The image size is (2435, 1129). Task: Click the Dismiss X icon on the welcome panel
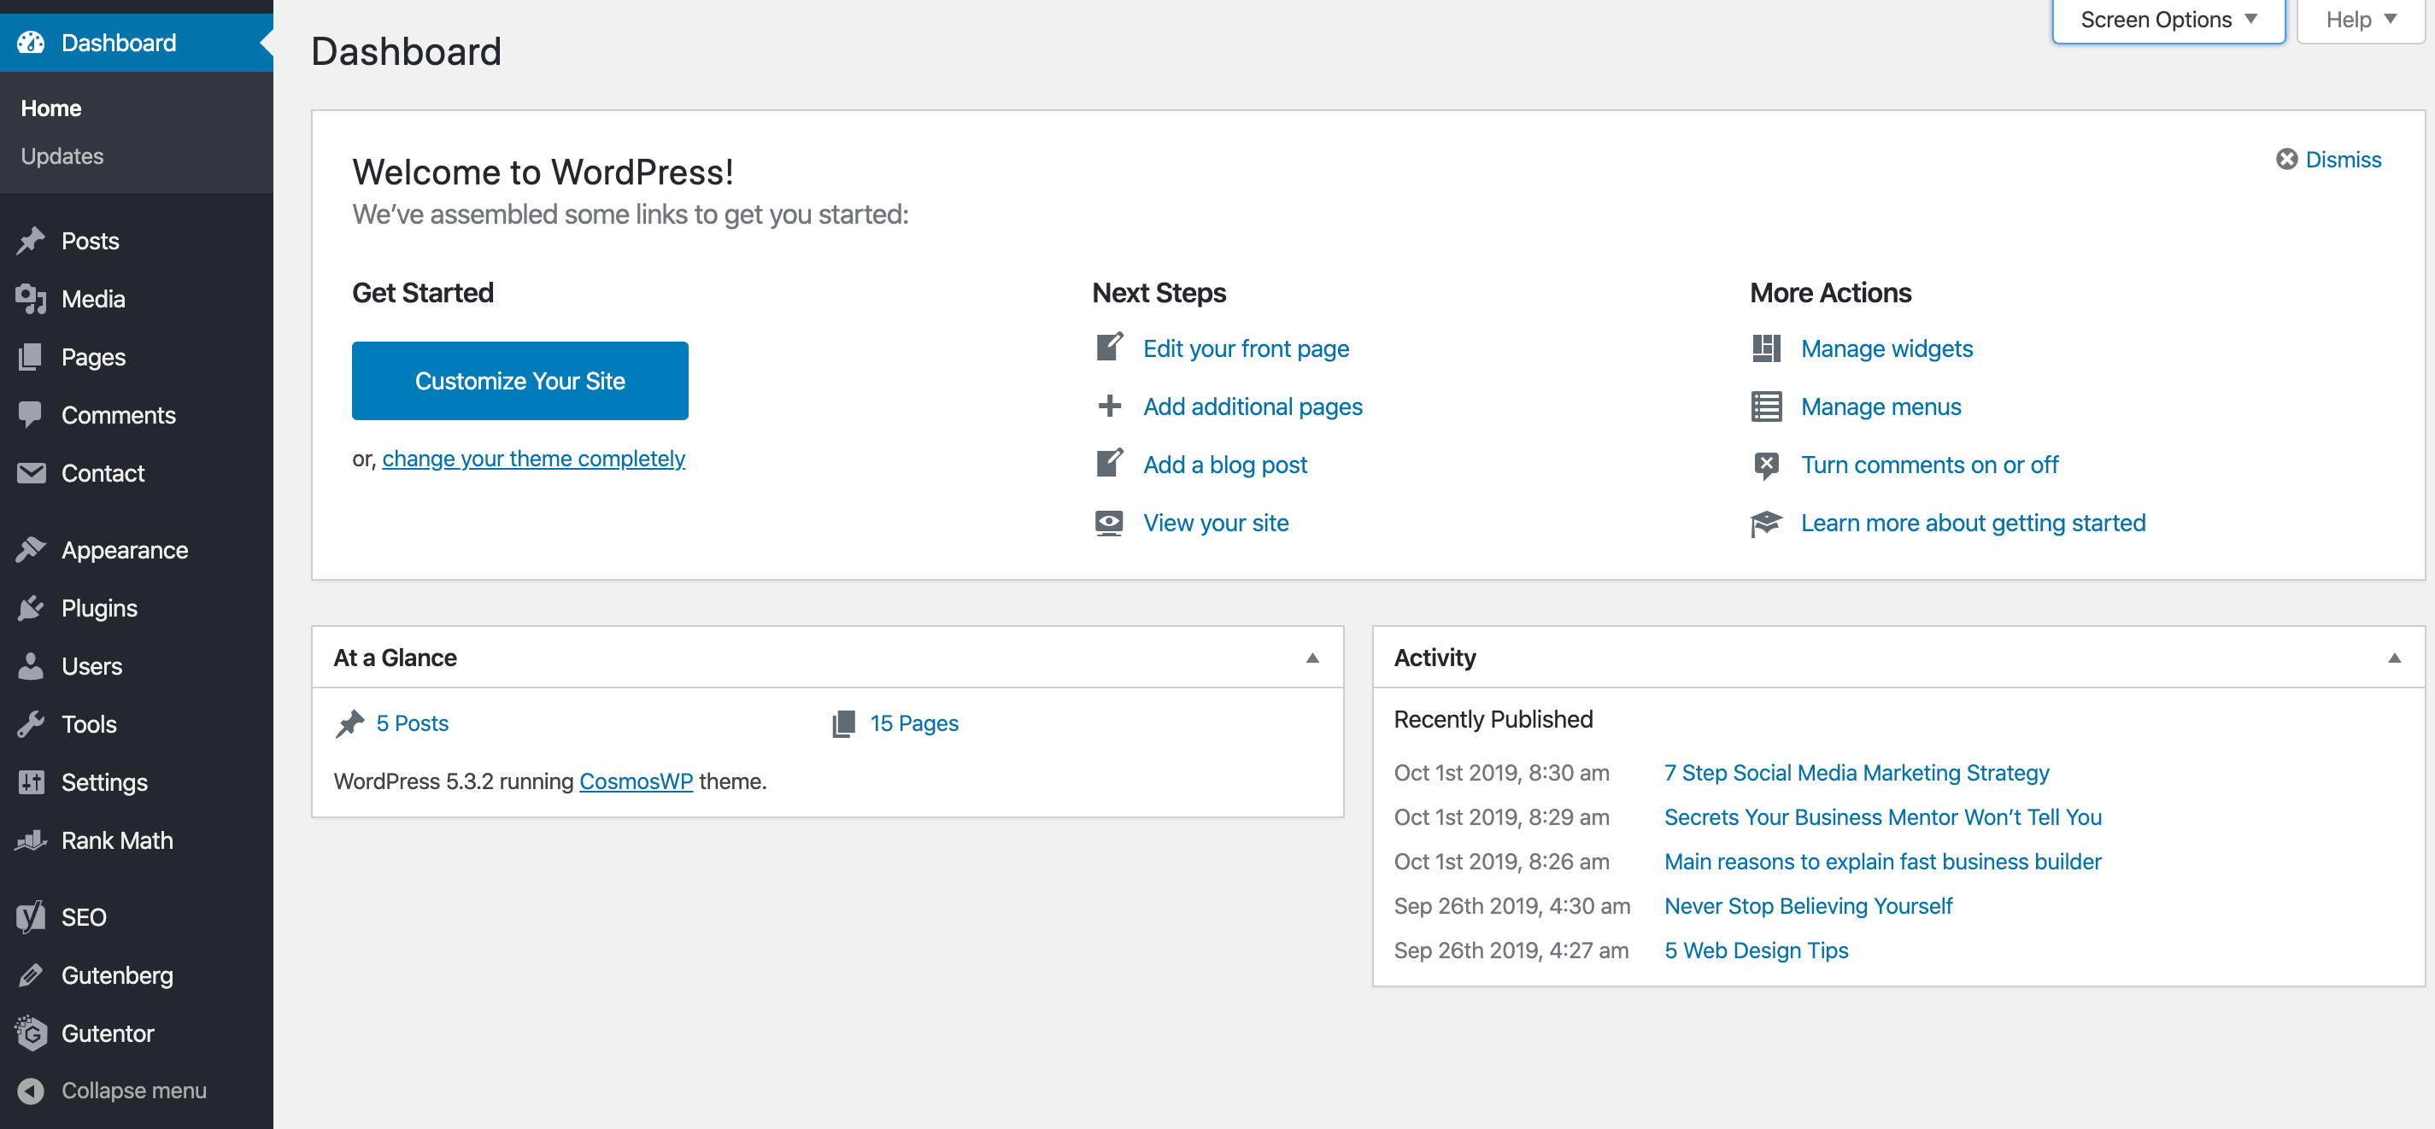2285,159
